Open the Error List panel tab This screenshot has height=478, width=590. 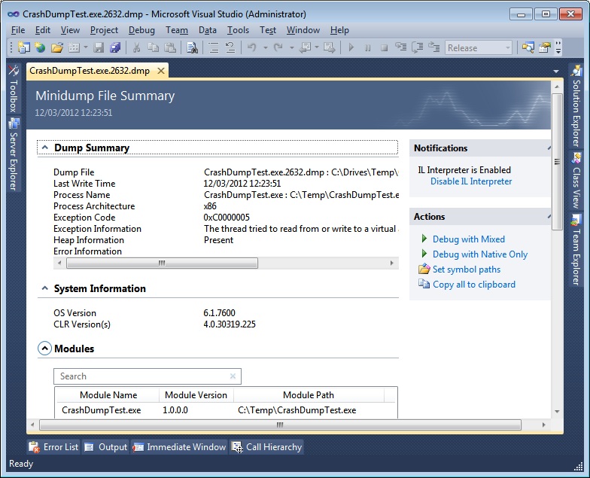[53, 447]
